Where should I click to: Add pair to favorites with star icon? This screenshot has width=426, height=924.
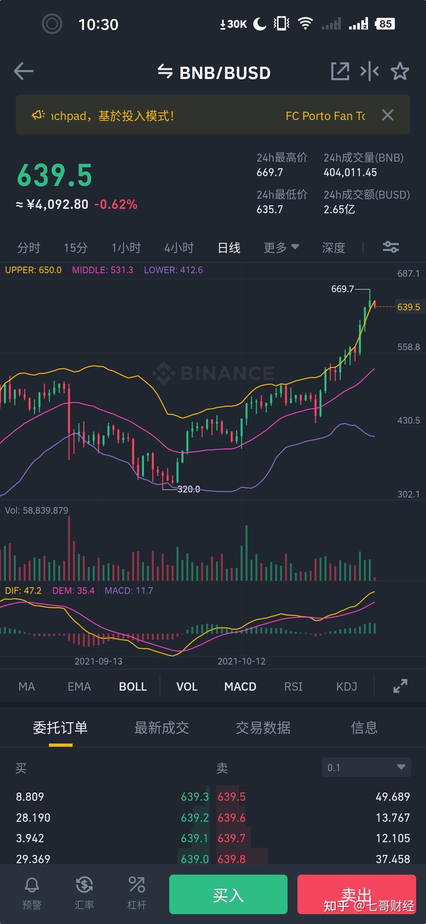tap(400, 71)
